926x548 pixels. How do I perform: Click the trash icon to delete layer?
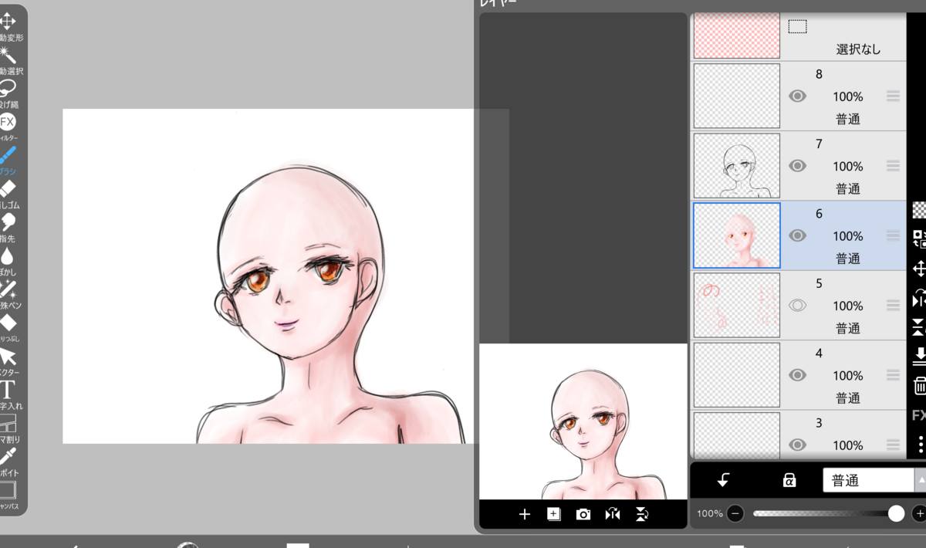tap(919, 385)
